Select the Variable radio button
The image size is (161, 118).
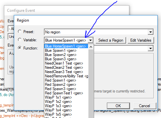[x=20, y=40]
